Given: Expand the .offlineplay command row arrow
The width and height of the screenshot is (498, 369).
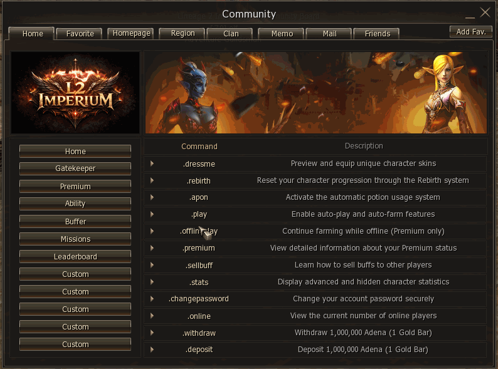Looking at the screenshot, I should (x=152, y=231).
